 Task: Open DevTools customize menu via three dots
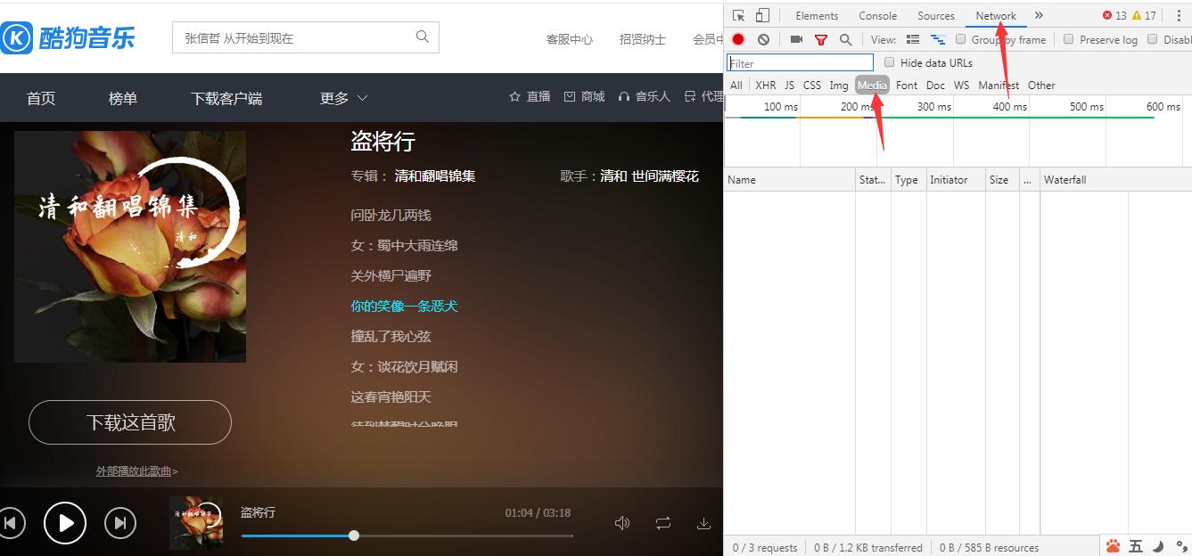[1180, 15]
